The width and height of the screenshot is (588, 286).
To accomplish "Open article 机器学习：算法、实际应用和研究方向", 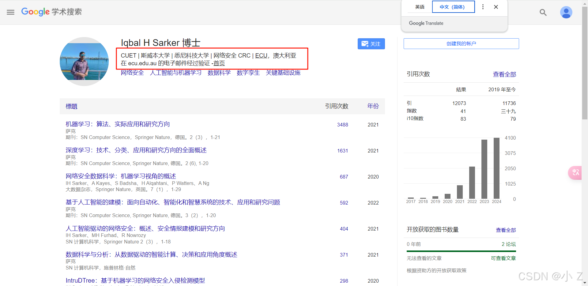I will [118, 124].
